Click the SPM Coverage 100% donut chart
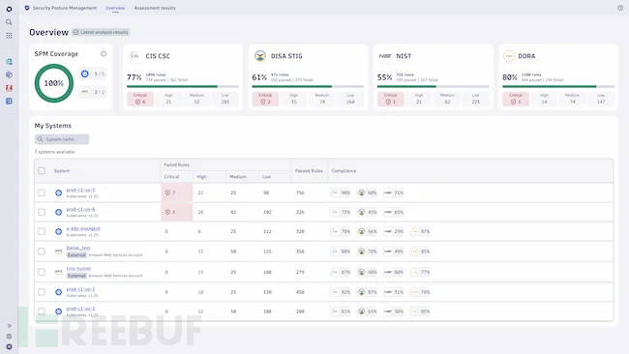629x354 pixels. [54, 83]
